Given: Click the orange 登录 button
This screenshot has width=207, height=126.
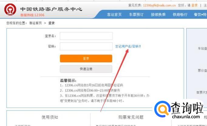Looking at the screenshot, I should coord(86,58).
